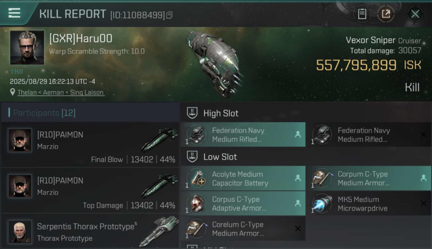Open the Thelan system location link
Screen dimensions: 432x249
point(61,93)
